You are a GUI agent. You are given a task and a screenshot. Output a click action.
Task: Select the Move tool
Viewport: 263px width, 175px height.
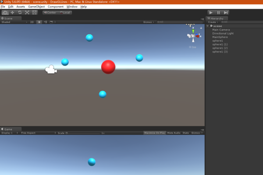[x=12, y=13]
